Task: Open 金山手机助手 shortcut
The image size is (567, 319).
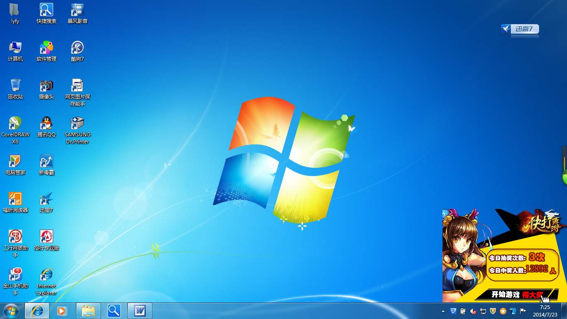Action: pos(15,281)
